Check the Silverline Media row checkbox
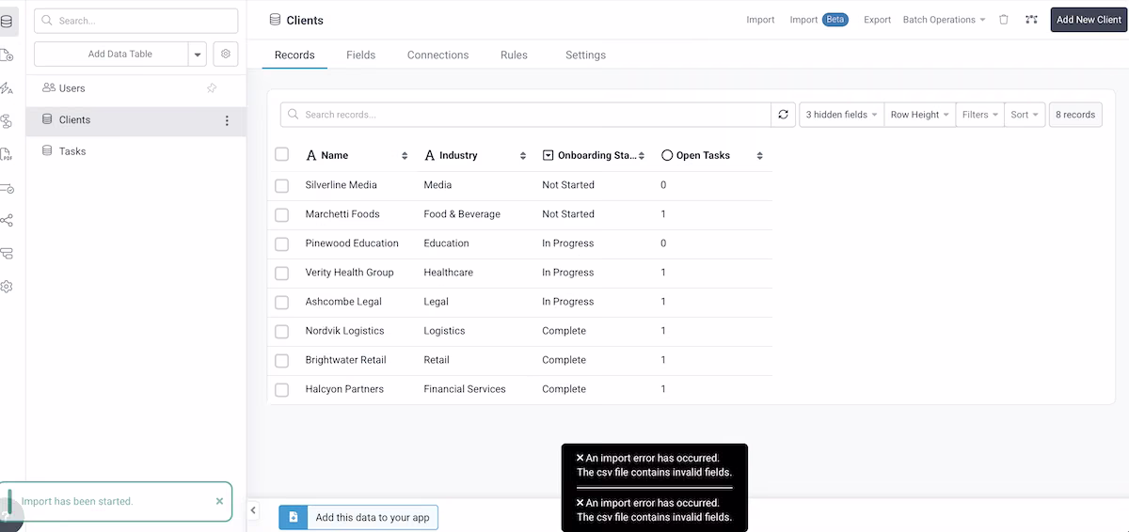Viewport: 1129px width, 532px height. (281, 186)
